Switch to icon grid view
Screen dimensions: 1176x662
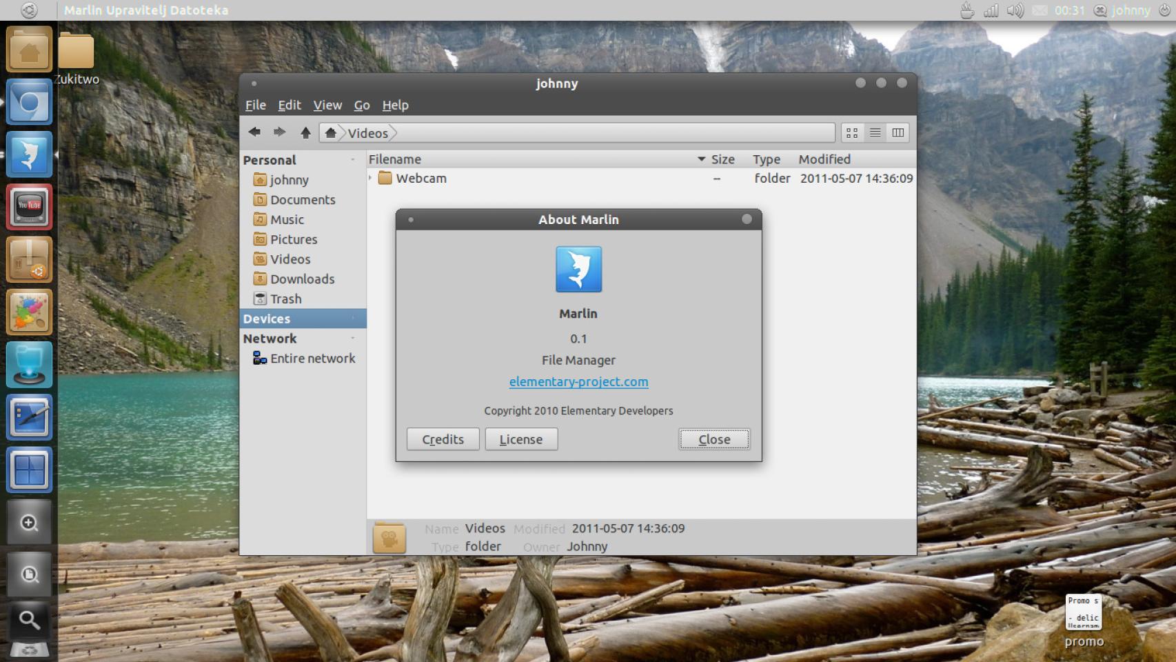point(852,132)
